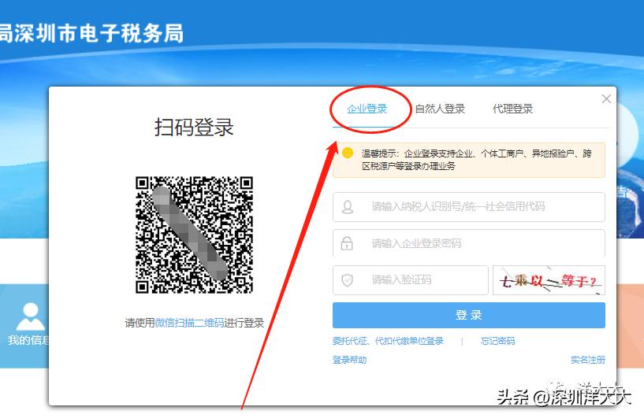Switch to the 自然人登录 tab
Screen dimensions: 644x418
tap(440, 109)
